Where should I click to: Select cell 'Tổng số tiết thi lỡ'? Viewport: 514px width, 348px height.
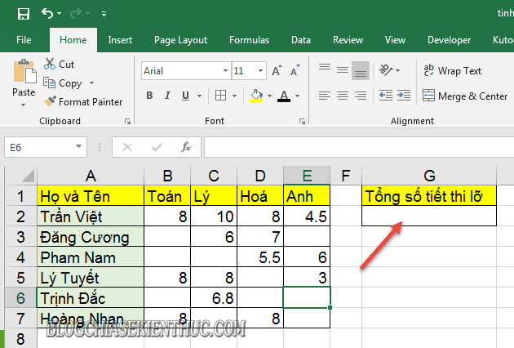click(429, 196)
